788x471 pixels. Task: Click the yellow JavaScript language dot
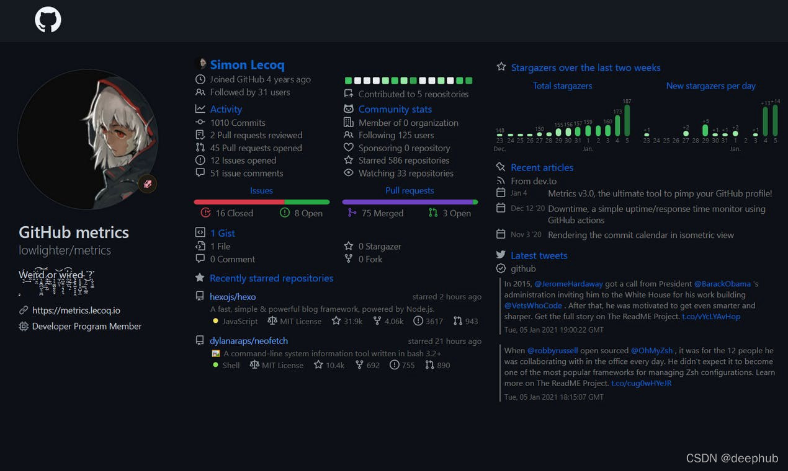pos(215,321)
